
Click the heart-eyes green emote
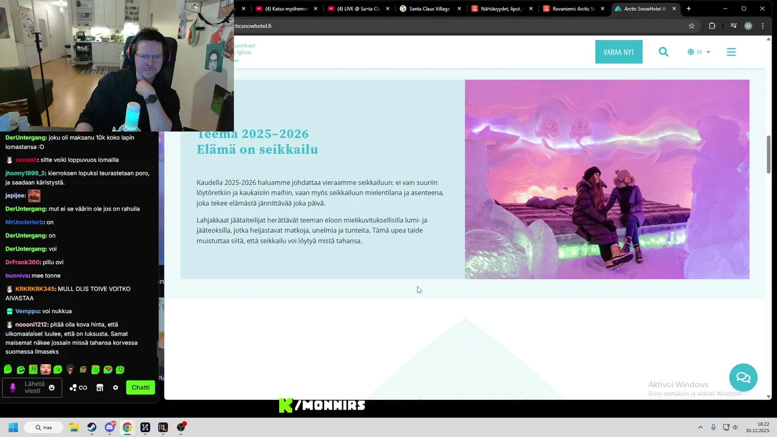tap(107, 370)
